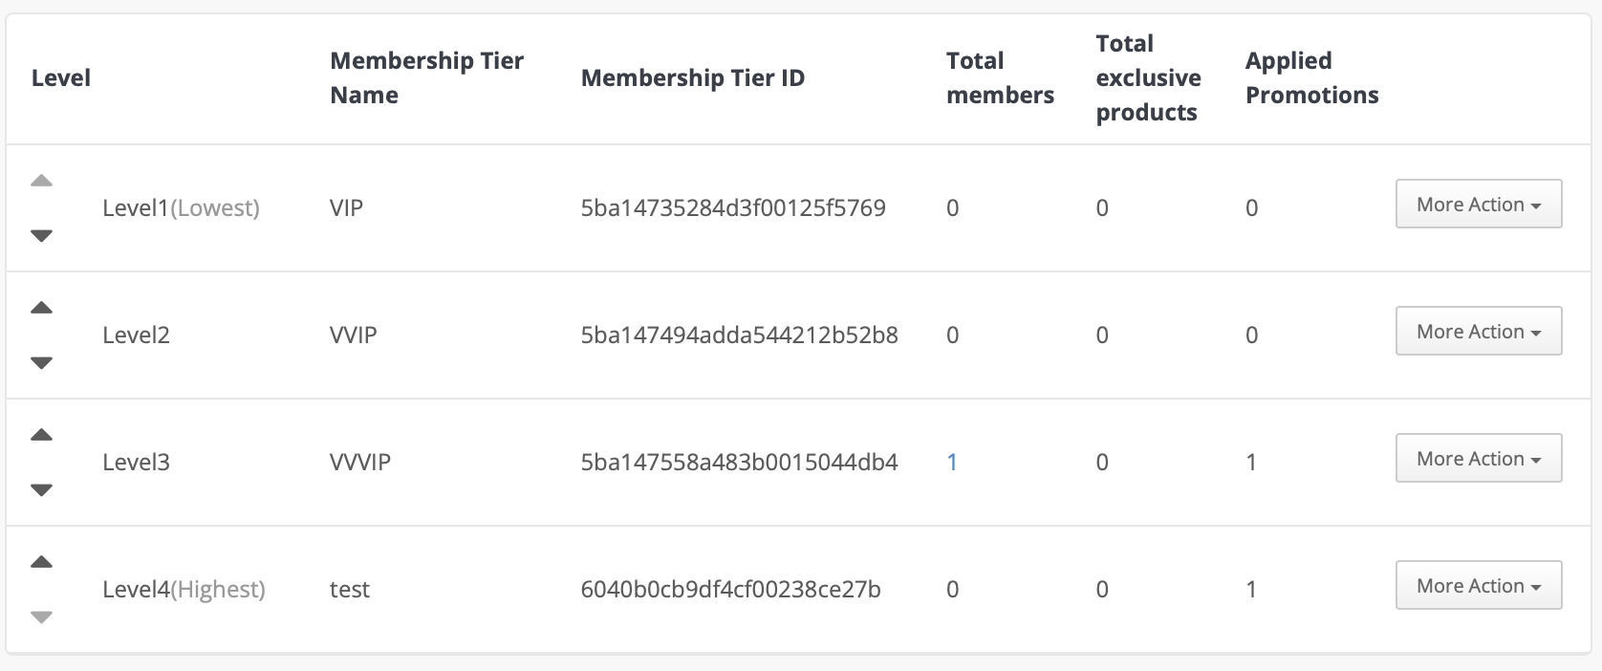The image size is (1602, 671).
Task: Click the test tier ID 6040b0cb9df4cf00238ce27b
Action: click(x=730, y=590)
